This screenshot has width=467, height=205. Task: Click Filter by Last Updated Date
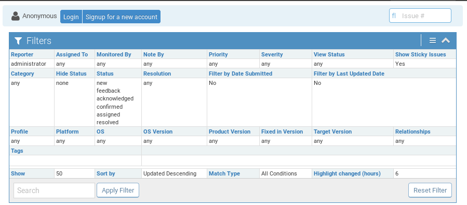coord(349,74)
